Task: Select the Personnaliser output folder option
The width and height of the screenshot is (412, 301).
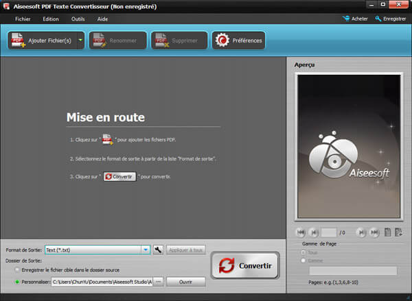Action: coord(16,282)
